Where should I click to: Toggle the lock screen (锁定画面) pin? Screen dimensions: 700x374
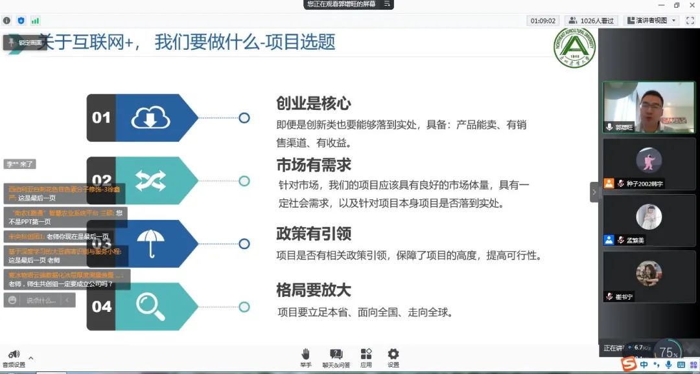(x=11, y=42)
